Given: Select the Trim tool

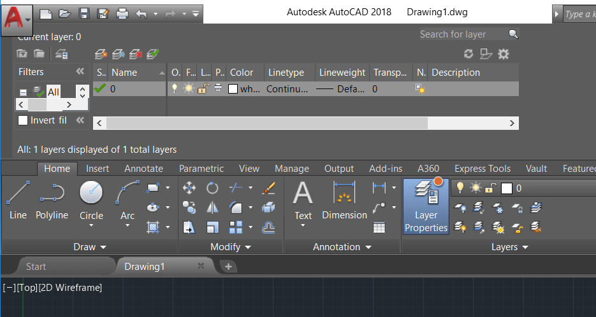Looking at the screenshot, I should point(236,188).
